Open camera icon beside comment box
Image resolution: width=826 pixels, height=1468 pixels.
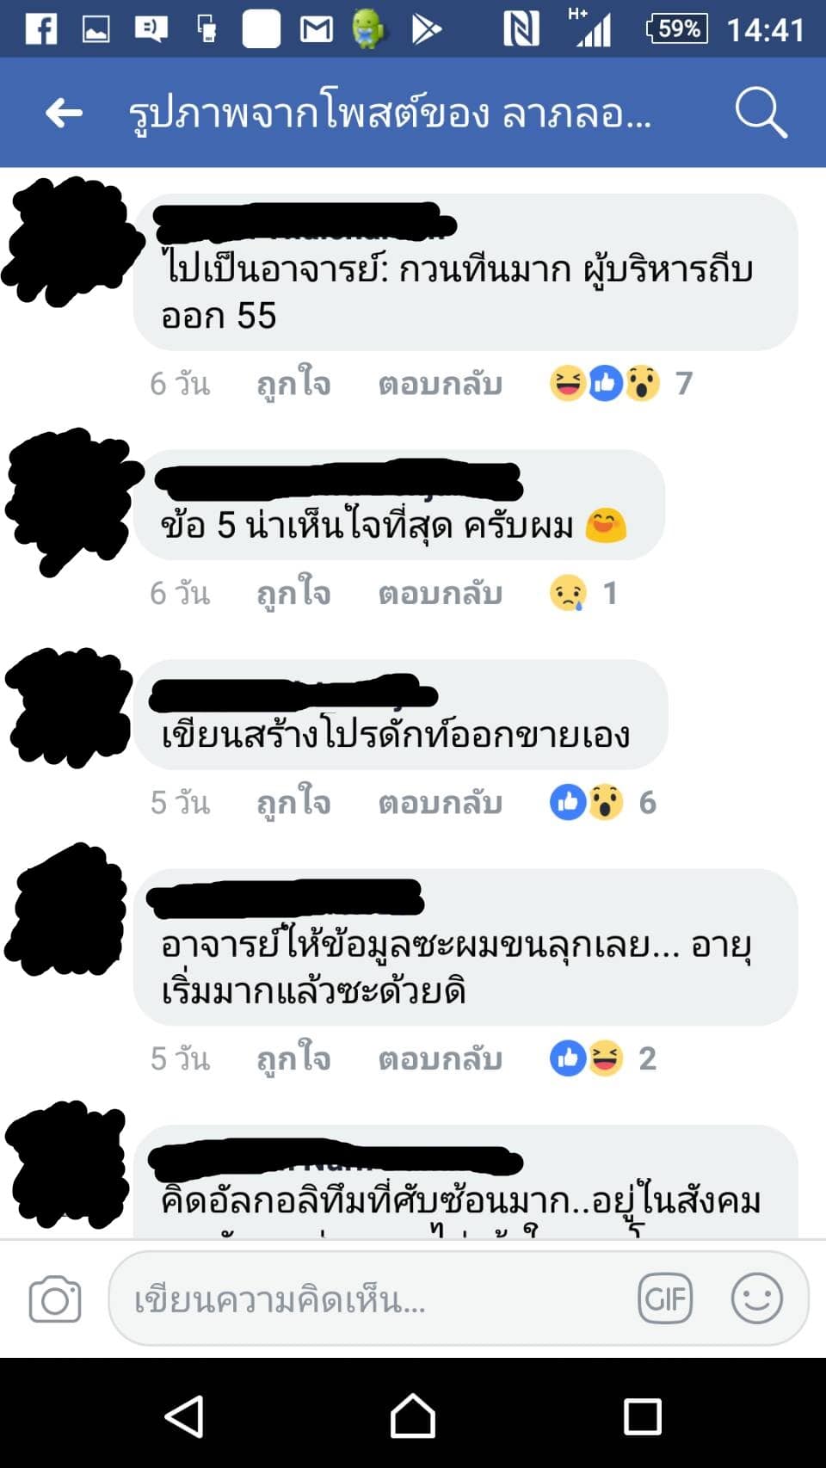point(55,1299)
